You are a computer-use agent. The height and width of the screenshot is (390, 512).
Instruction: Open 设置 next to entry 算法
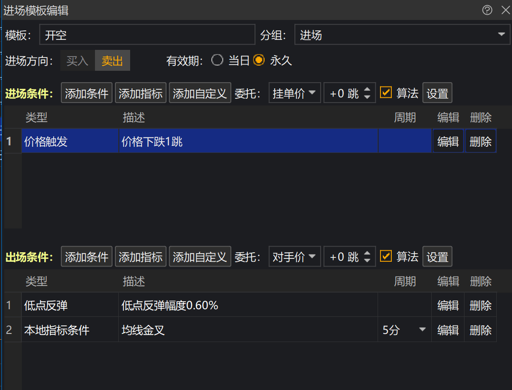click(437, 93)
